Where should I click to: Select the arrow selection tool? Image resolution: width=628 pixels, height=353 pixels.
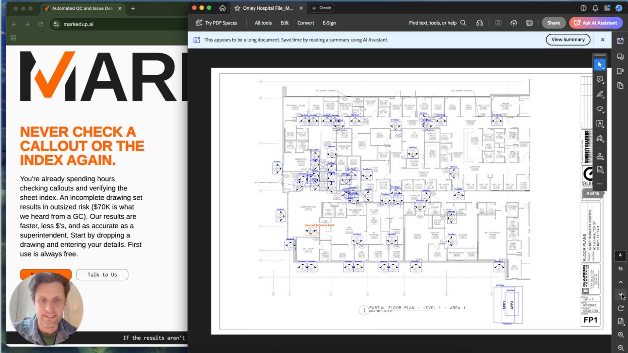coord(599,65)
